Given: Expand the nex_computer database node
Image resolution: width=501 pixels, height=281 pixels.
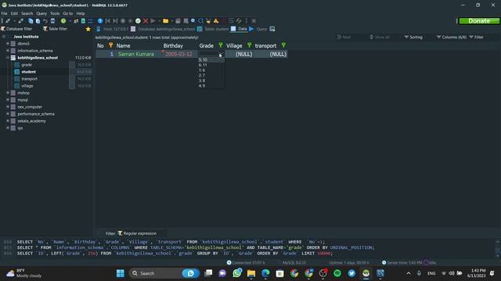Looking at the screenshot, I should (x=8, y=107).
